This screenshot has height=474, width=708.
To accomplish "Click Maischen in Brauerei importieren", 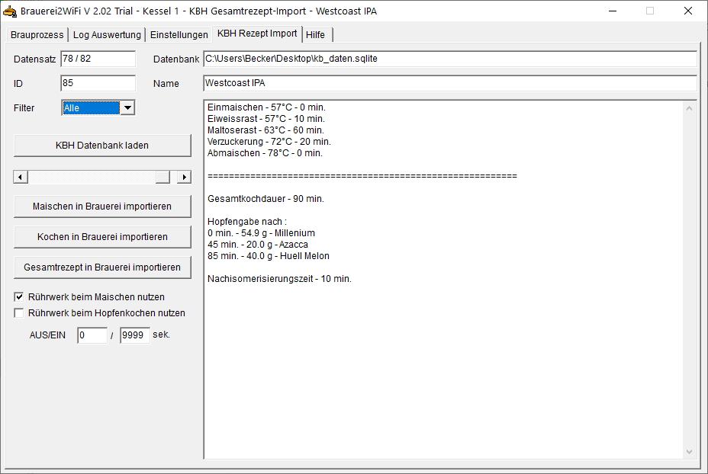I will click(102, 207).
